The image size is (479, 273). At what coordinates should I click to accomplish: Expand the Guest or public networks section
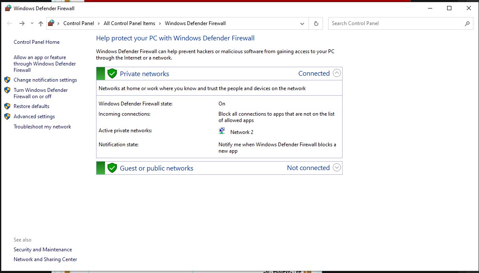pyautogui.click(x=337, y=168)
